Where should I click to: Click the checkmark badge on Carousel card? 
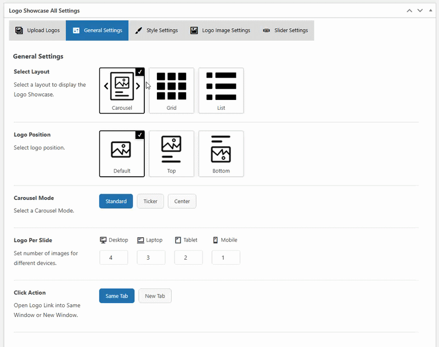(x=140, y=72)
